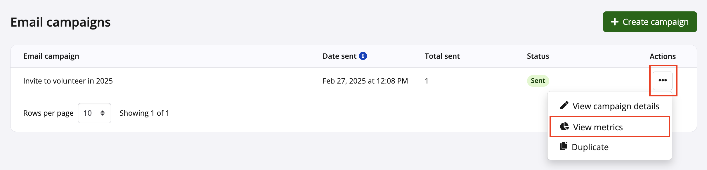707x170 pixels.
Task: Click the Sent status badge
Action: tap(538, 81)
